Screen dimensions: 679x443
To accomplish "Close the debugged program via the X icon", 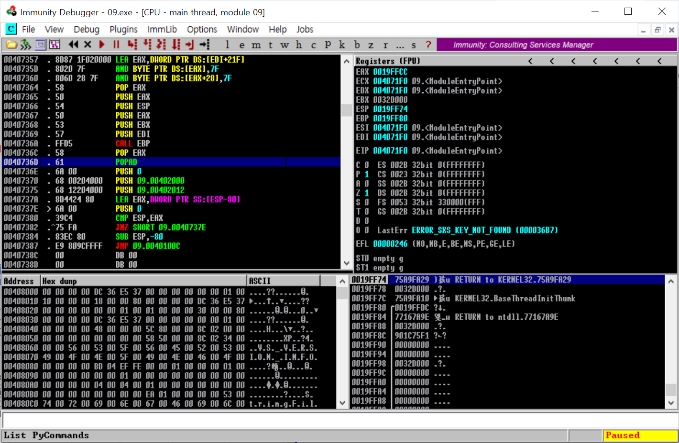I will coord(88,45).
